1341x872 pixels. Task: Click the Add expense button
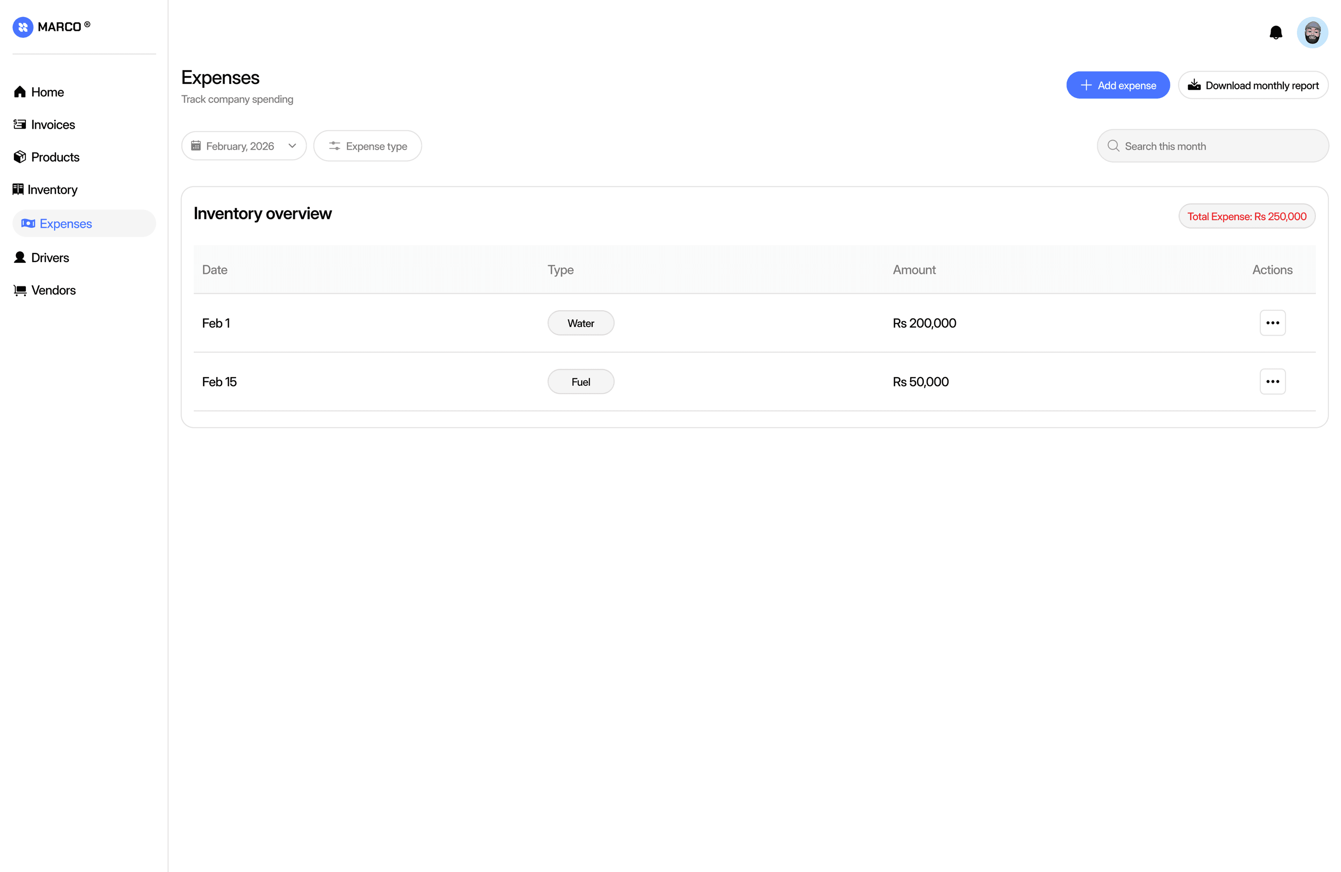[x=1118, y=85]
